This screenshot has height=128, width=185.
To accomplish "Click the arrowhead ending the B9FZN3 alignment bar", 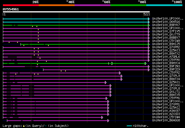I will coord(149,67).
